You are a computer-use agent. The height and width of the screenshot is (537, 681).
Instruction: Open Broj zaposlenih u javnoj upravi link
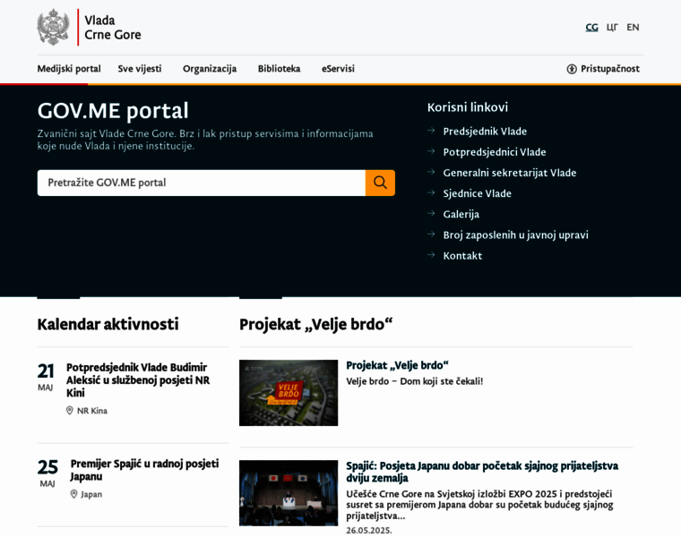tap(515, 235)
